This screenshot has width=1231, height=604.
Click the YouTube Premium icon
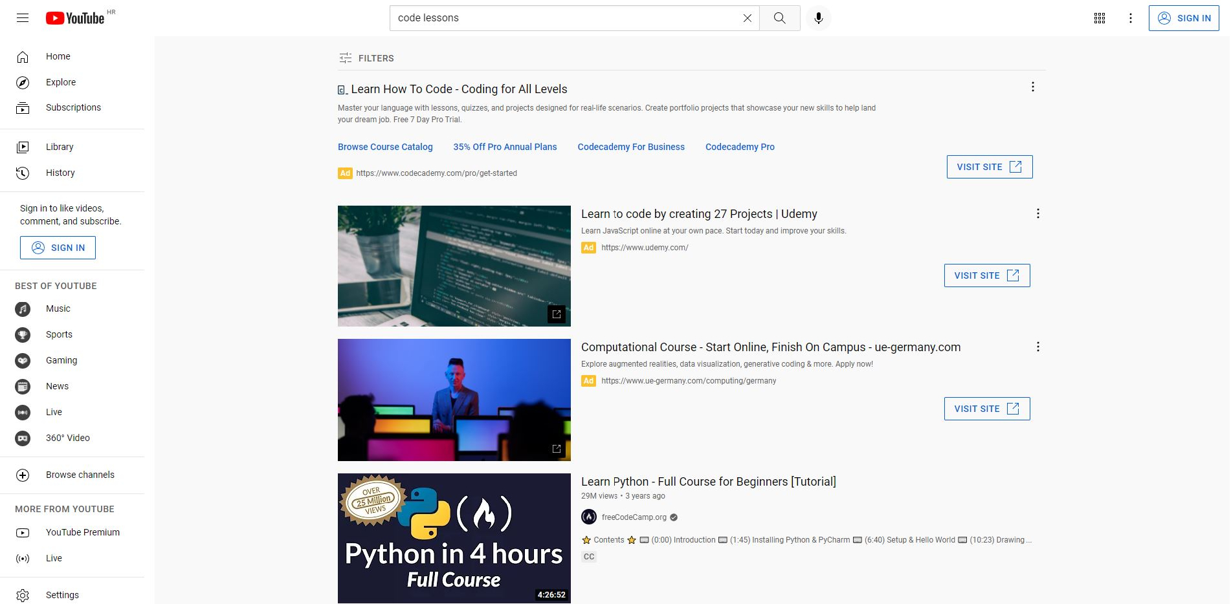point(23,533)
